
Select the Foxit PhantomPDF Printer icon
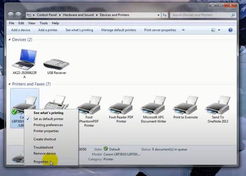coord(89,105)
